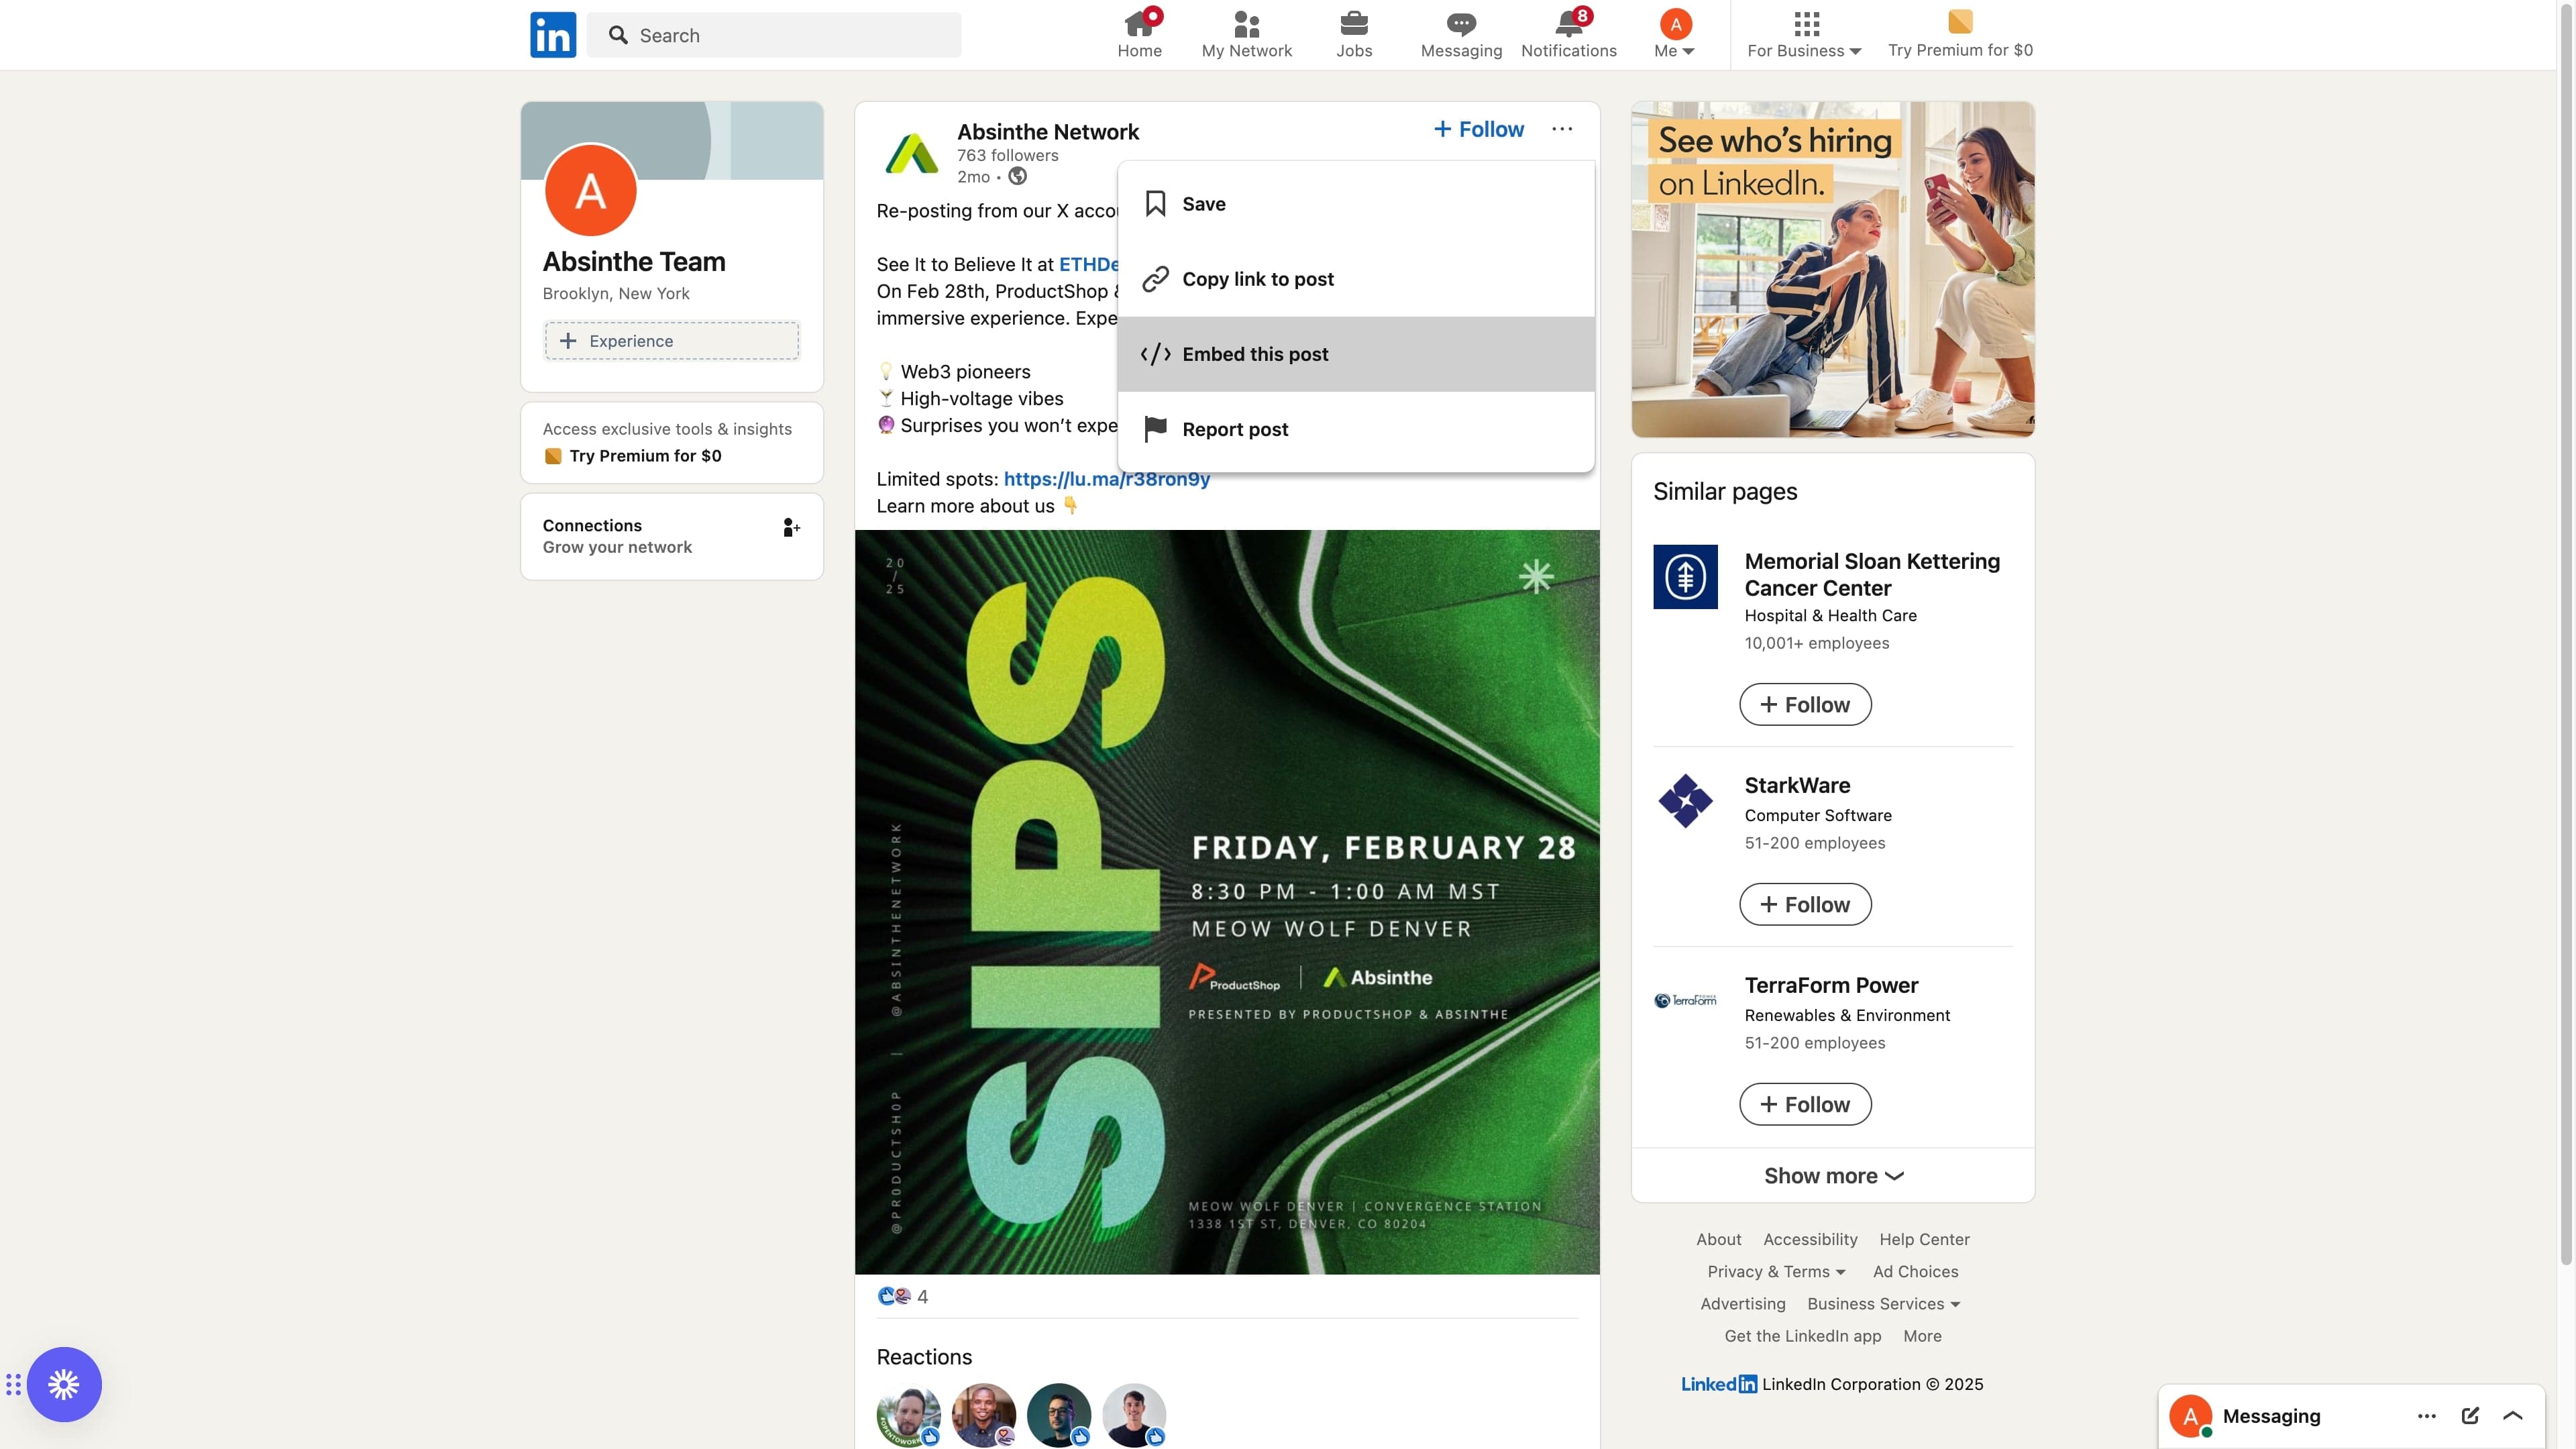
Task: Open Ad Choices footer link
Action: point(1915,1272)
